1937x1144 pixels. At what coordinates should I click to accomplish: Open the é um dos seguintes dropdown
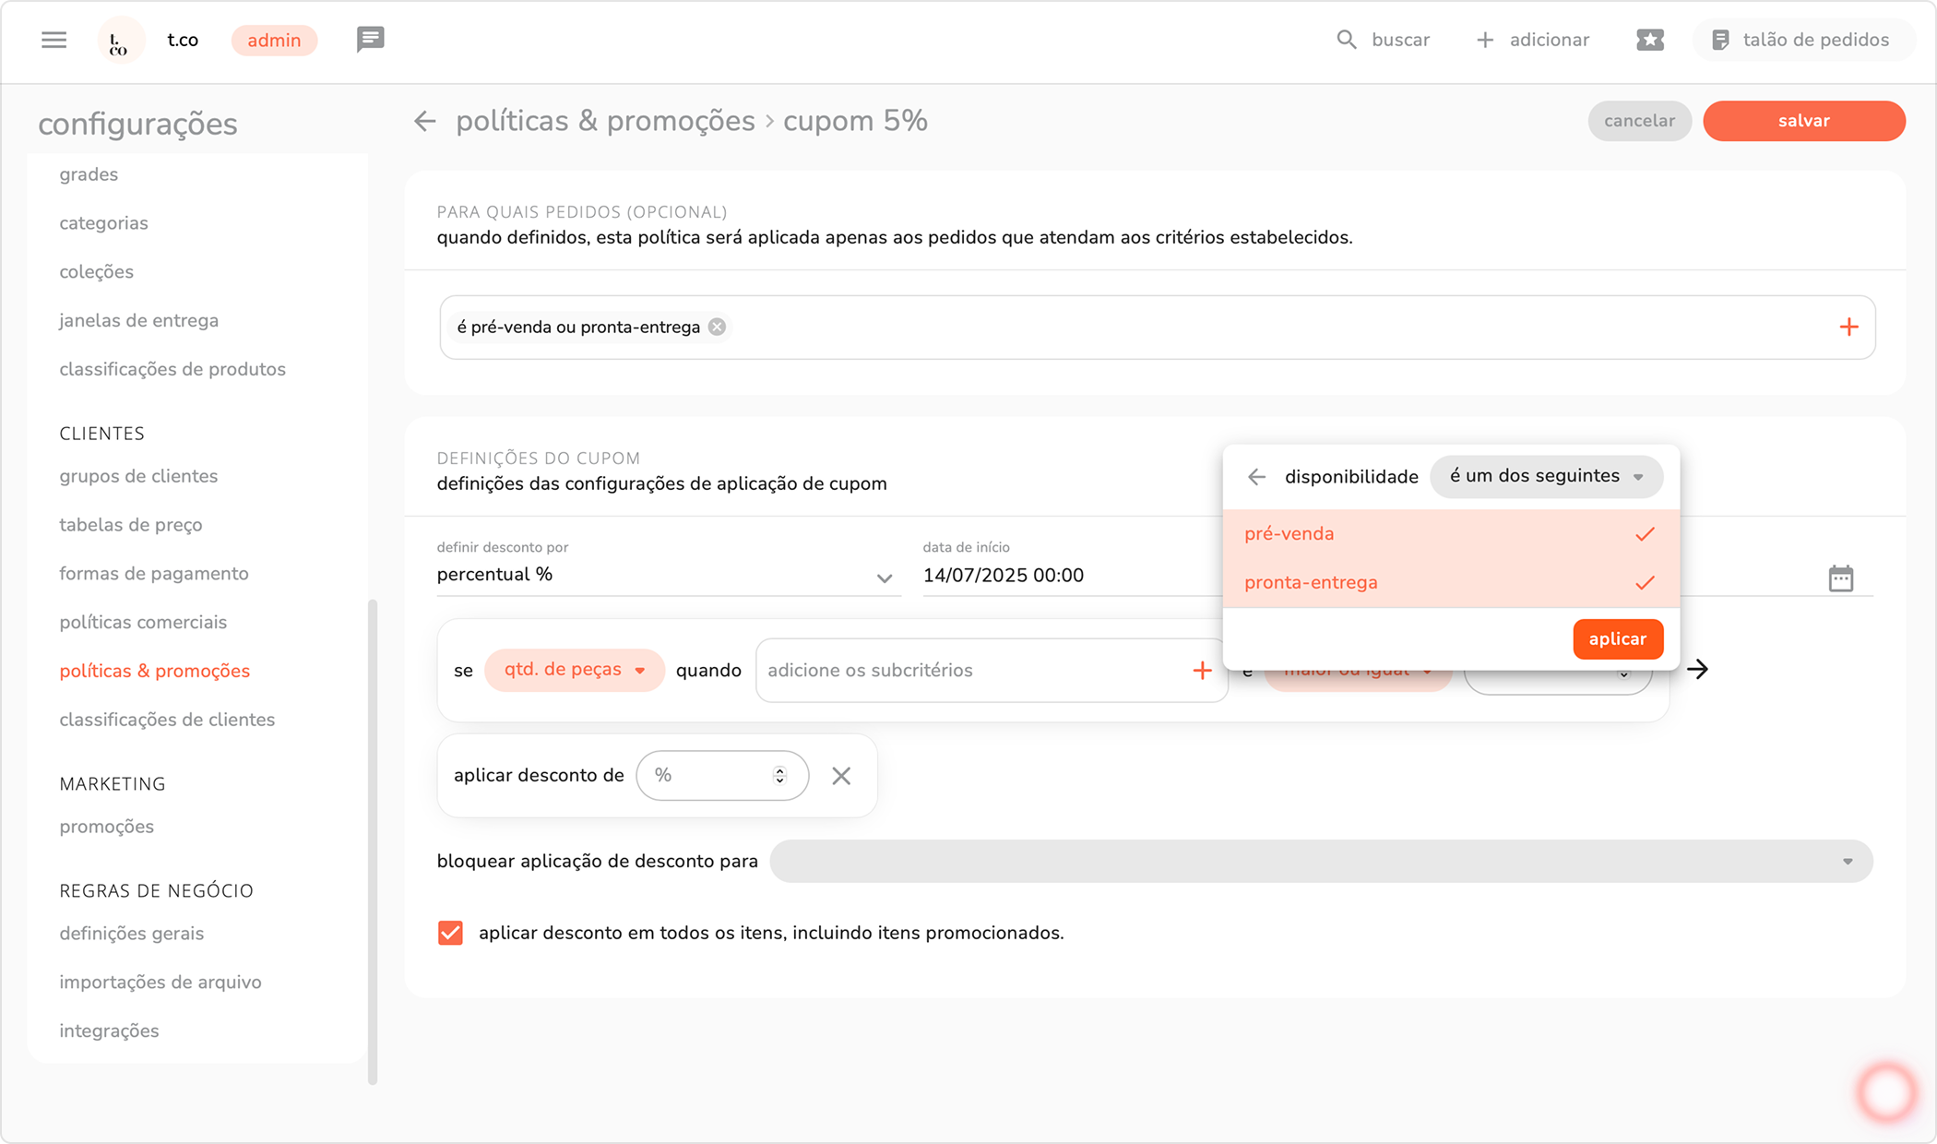(x=1546, y=477)
